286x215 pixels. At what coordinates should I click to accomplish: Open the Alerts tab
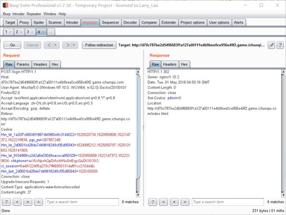coord(238,22)
